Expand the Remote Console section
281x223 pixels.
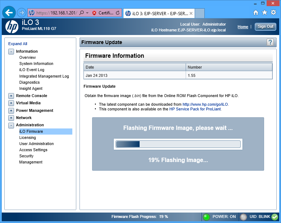click(11, 96)
